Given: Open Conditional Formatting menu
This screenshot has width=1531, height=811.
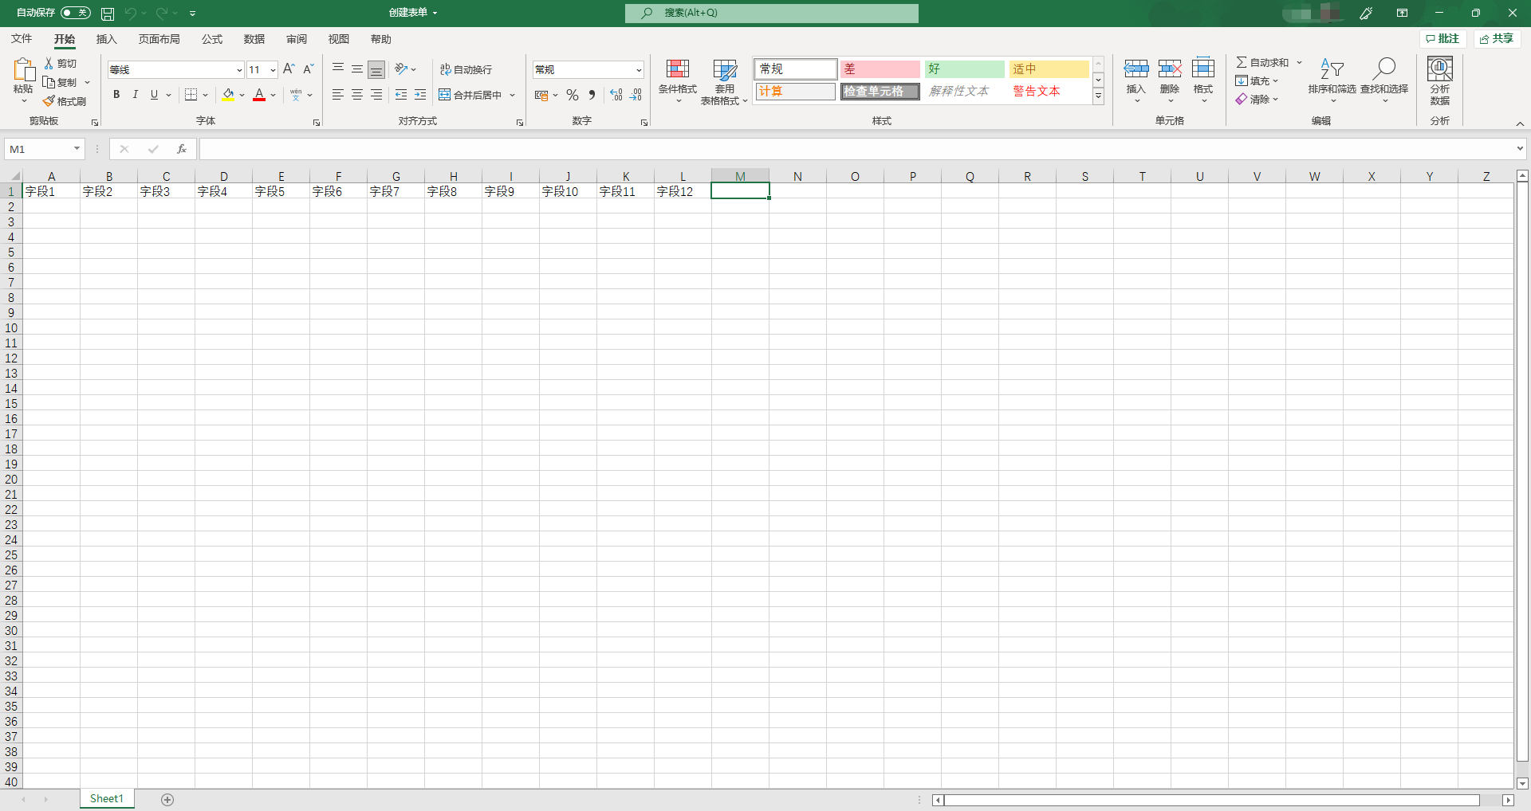Looking at the screenshot, I should [678, 81].
